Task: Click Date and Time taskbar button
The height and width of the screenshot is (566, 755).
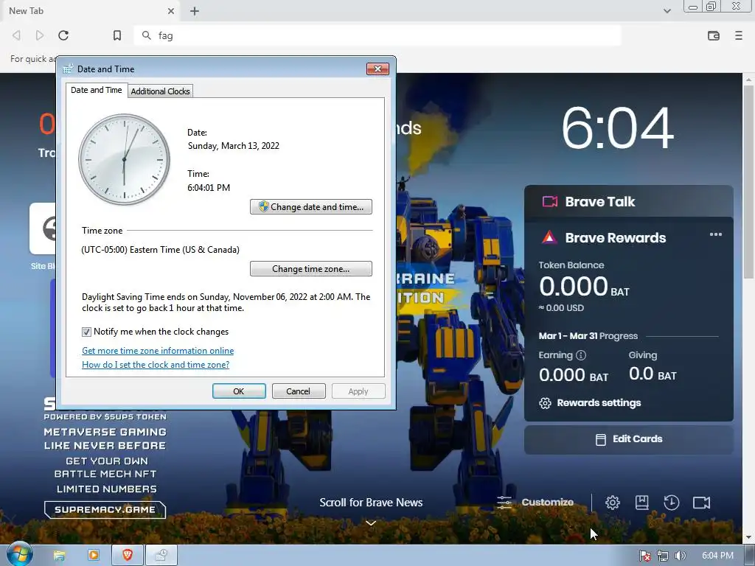Action: pos(161,556)
